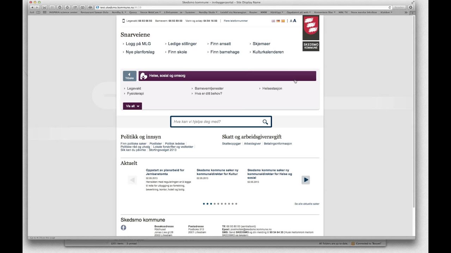Show next news with right carousel arrow
Screen dimensions: 451x253
pyautogui.click(x=306, y=180)
